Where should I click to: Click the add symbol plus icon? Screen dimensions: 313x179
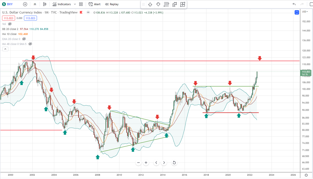(25, 4)
